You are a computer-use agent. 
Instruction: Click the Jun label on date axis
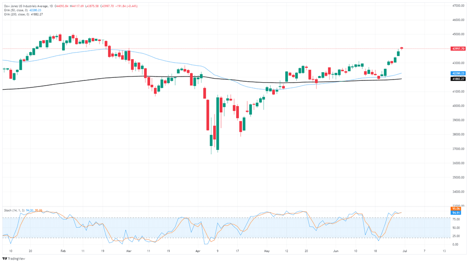[336, 251]
